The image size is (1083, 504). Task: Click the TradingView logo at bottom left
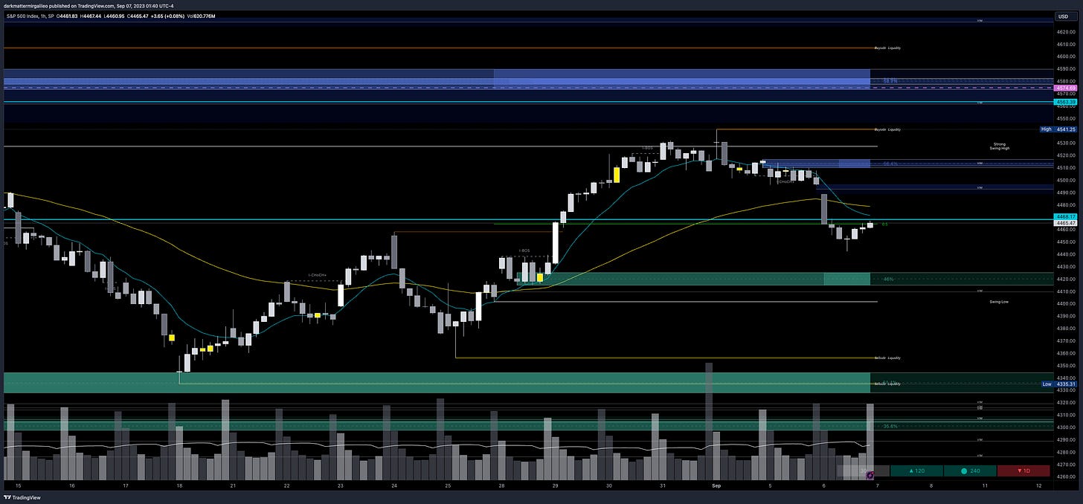pos(22,497)
